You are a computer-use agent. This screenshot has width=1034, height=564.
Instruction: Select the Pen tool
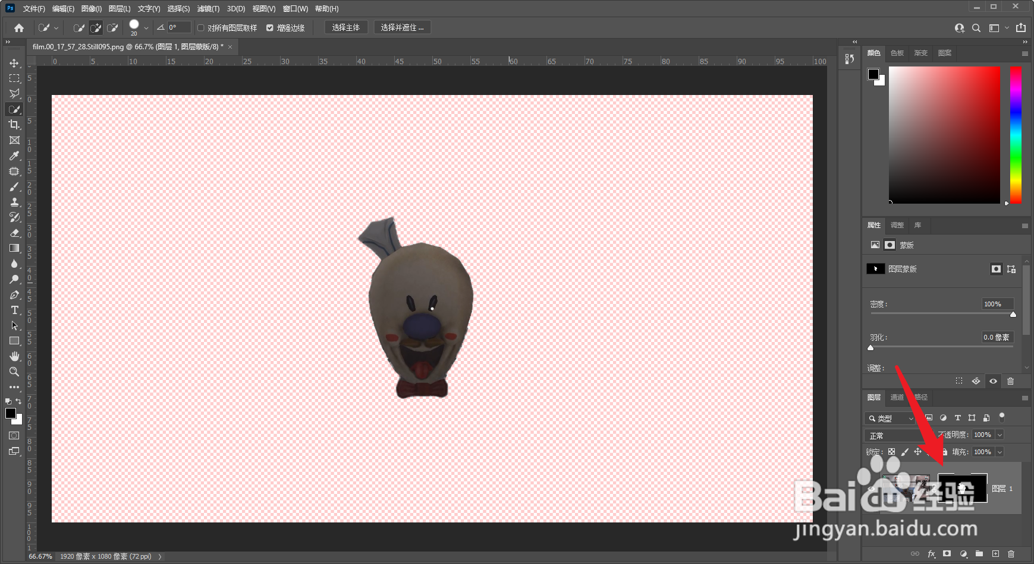(x=14, y=294)
